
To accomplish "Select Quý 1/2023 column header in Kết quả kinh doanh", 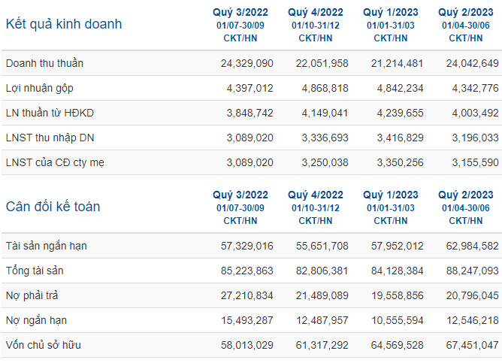I will 391,12.
